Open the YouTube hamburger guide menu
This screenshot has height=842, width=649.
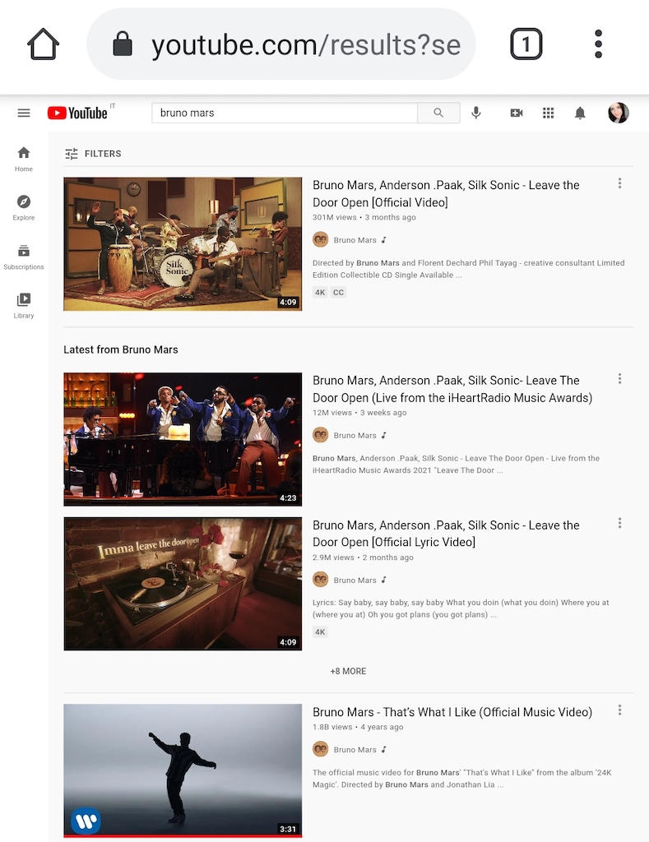coord(24,113)
